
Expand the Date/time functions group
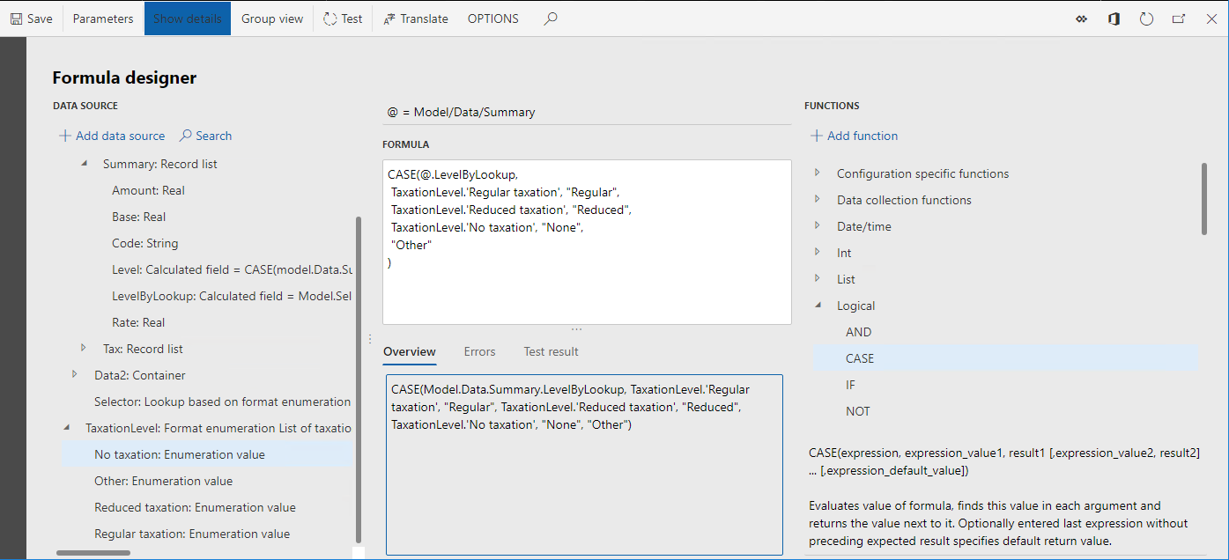click(x=818, y=226)
